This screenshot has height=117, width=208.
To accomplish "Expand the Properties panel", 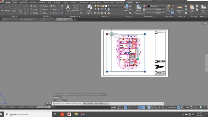I will 149,16.
